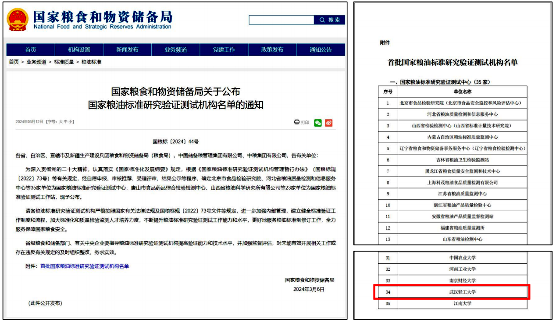Open the 机构设置 navigation item
This screenshot has width=556, height=322.
click(x=79, y=50)
